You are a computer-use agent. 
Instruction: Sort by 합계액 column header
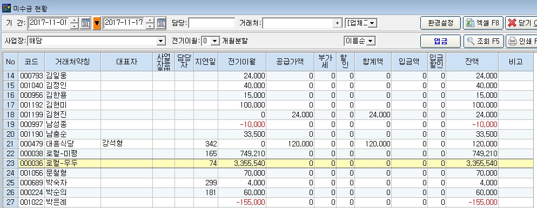pyautogui.click(x=373, y=62)
